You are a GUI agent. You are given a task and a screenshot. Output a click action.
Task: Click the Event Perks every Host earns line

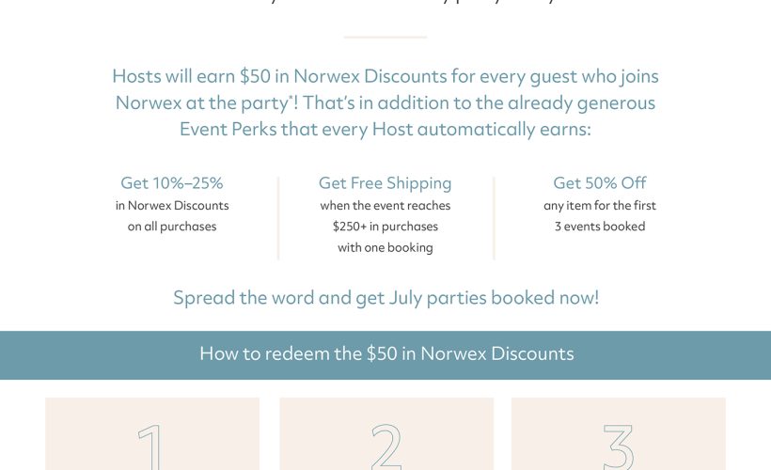pos(385,130)
